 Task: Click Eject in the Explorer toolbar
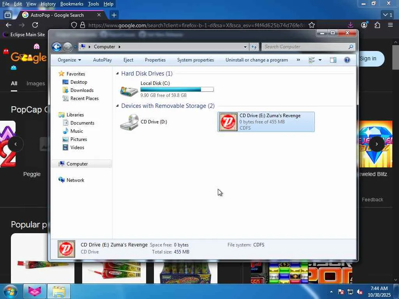click(x=128, y=60)
